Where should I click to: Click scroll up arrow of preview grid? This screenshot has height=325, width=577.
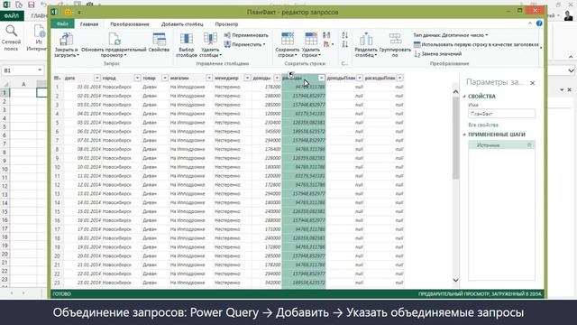click(455, 91)
